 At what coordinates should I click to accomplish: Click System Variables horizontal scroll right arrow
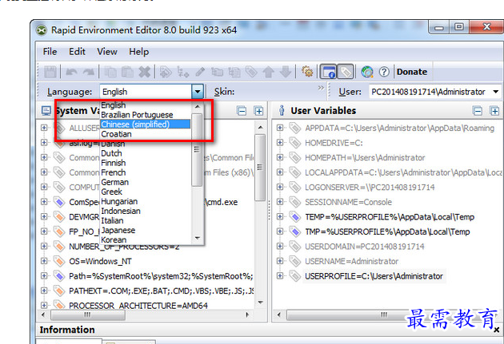pos(247,314)
